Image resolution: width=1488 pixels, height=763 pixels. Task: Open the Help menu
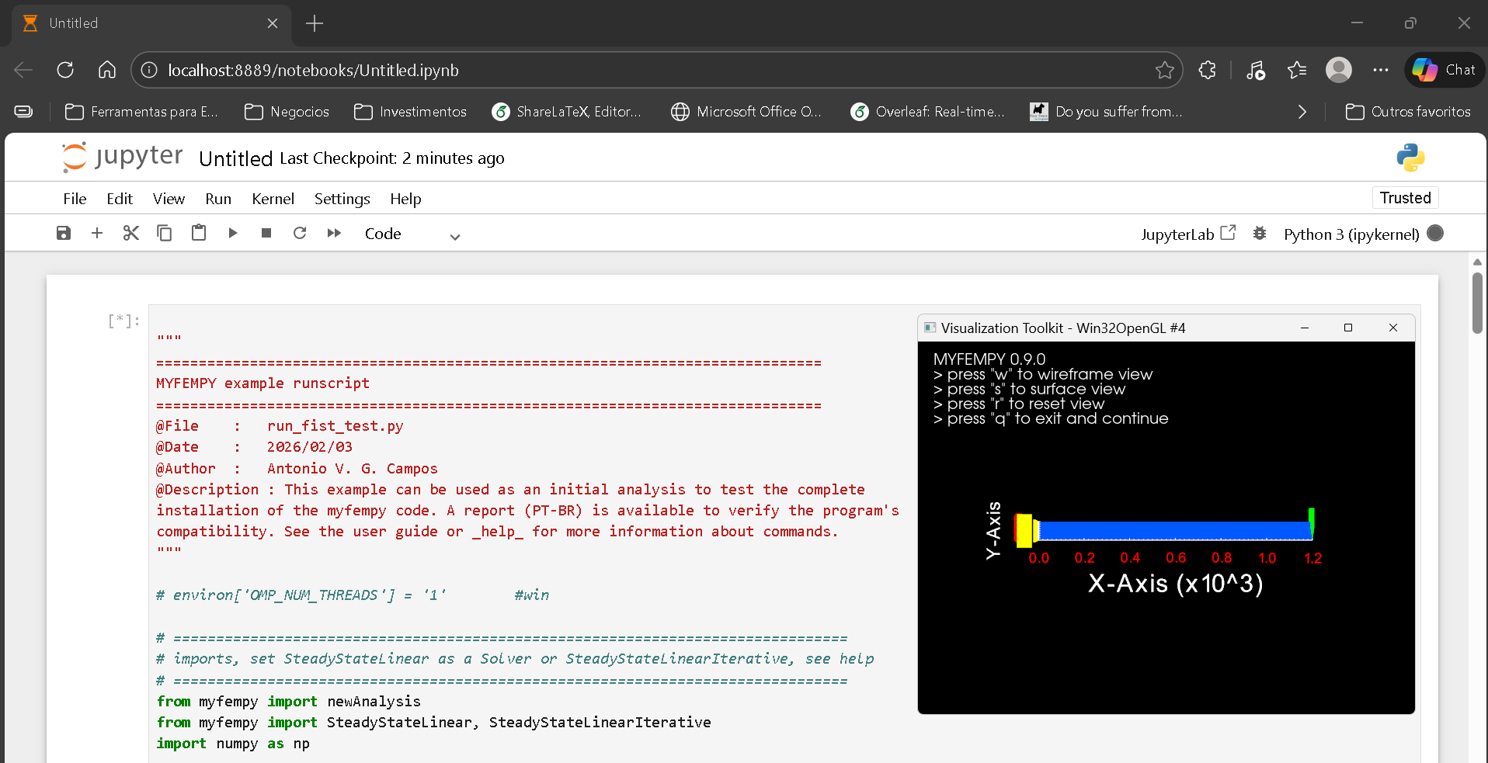point(405,199)
